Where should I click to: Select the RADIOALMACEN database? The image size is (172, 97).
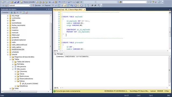click(18, 50)
